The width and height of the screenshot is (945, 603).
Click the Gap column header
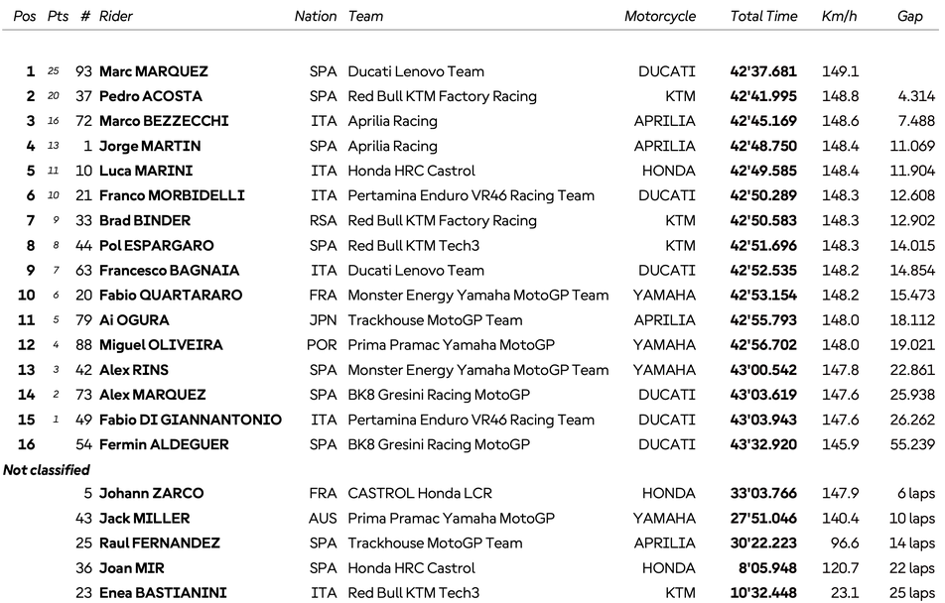click(909, 16)
